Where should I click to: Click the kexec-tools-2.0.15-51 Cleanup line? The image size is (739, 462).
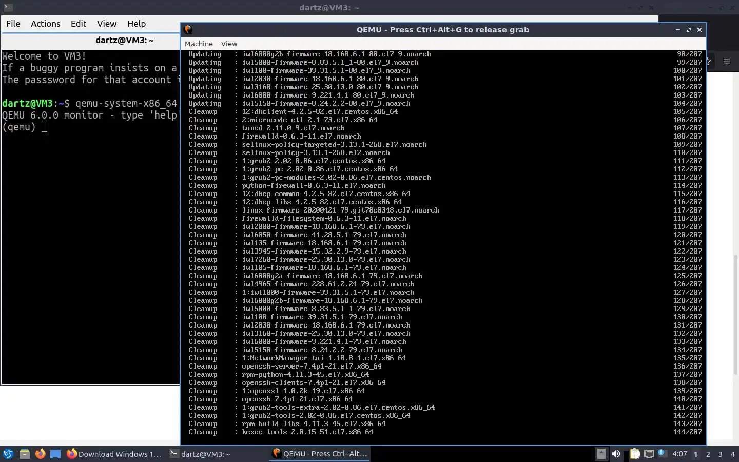[445, 432]
